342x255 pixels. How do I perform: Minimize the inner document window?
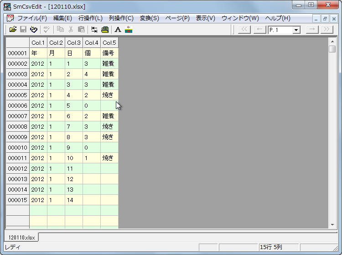click(316, 19)
